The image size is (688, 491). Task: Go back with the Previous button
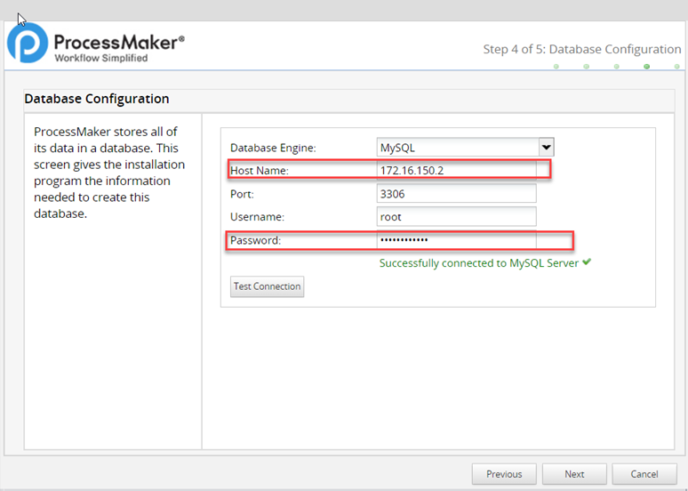[x=504, y=474]
